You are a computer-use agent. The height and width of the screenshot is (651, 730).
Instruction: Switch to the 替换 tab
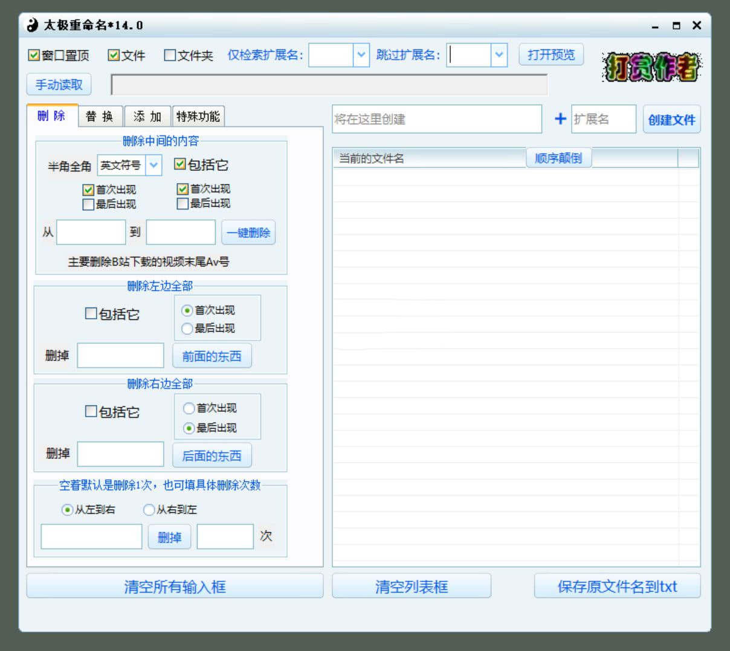[100, 117]
